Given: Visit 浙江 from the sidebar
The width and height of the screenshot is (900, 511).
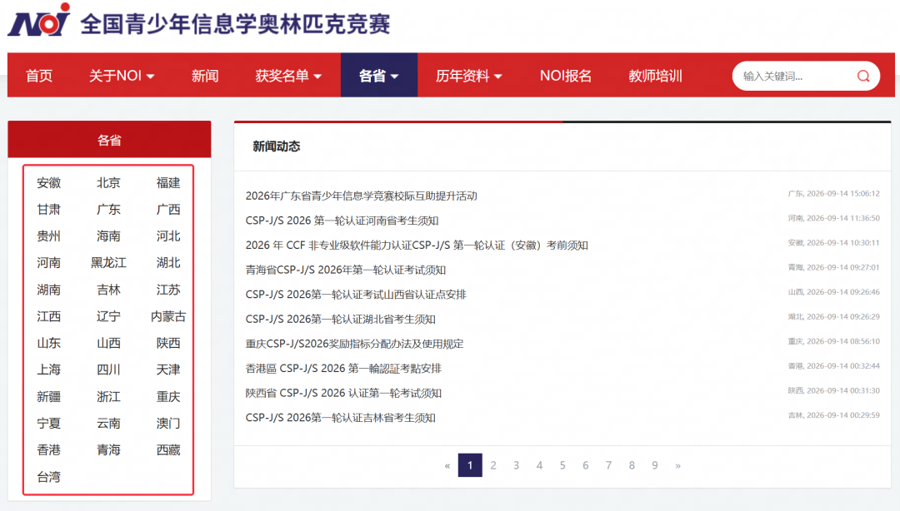Looking at the screenshot, I should click(x=108, y=396).
